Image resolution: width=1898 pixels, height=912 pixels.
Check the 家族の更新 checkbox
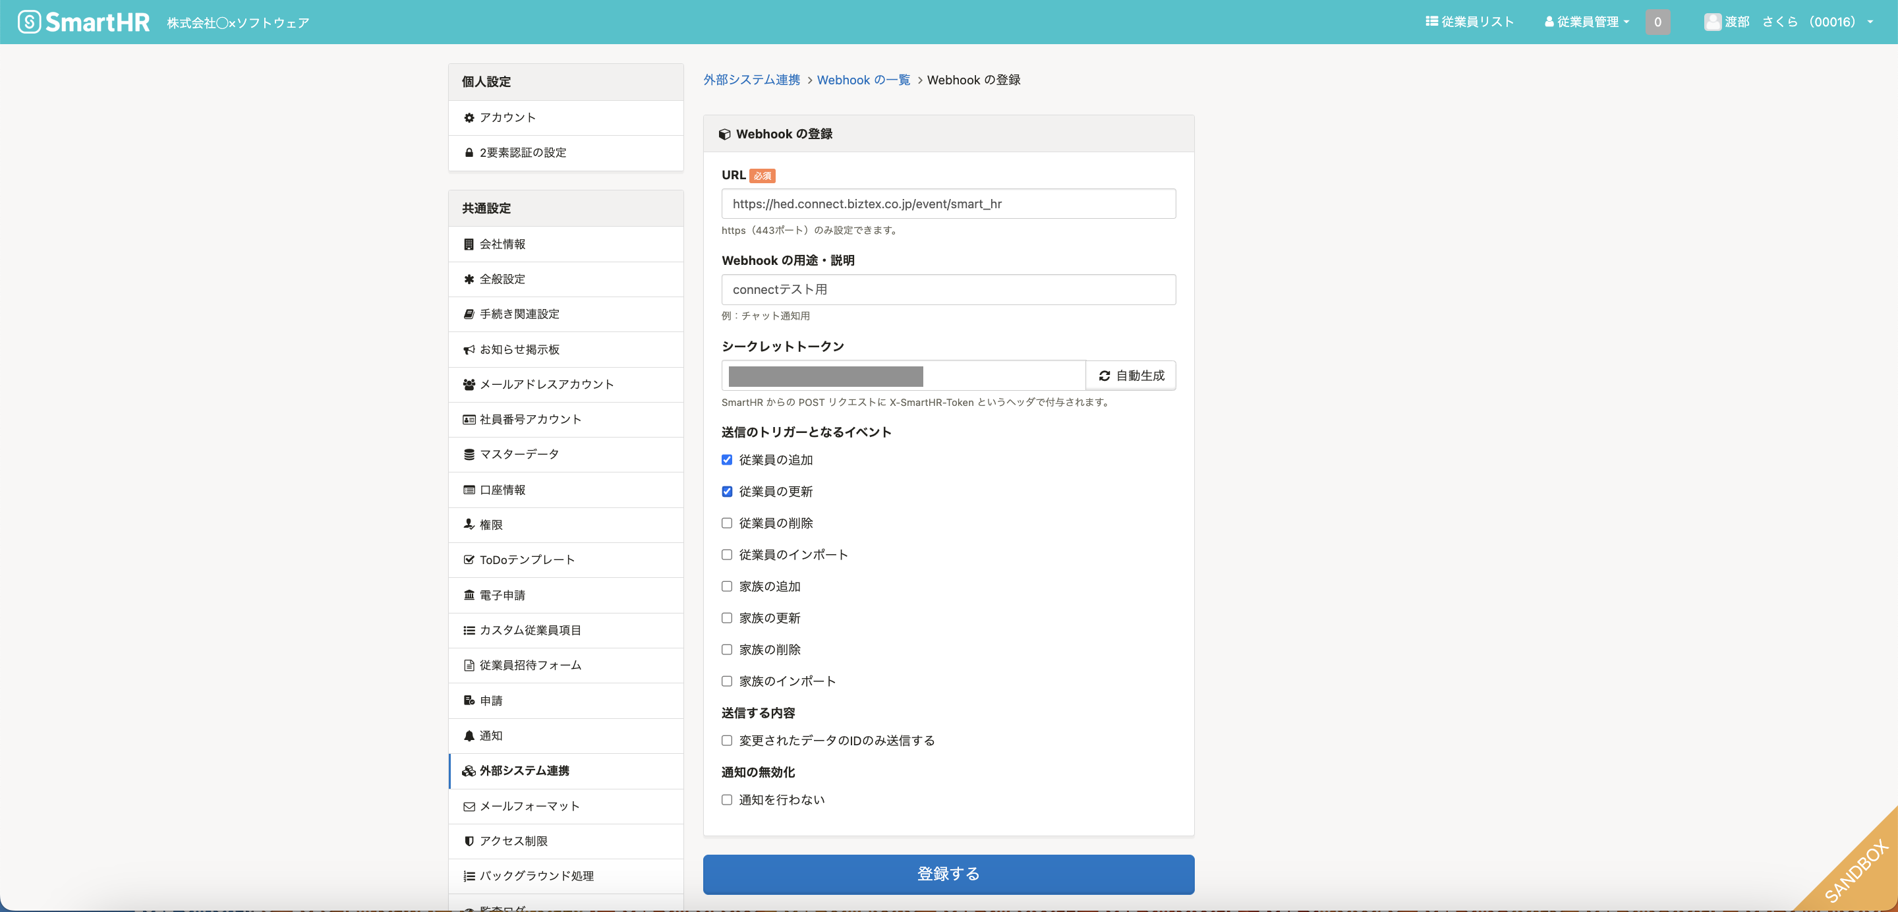pyautogui.click(x=726, y=618)
